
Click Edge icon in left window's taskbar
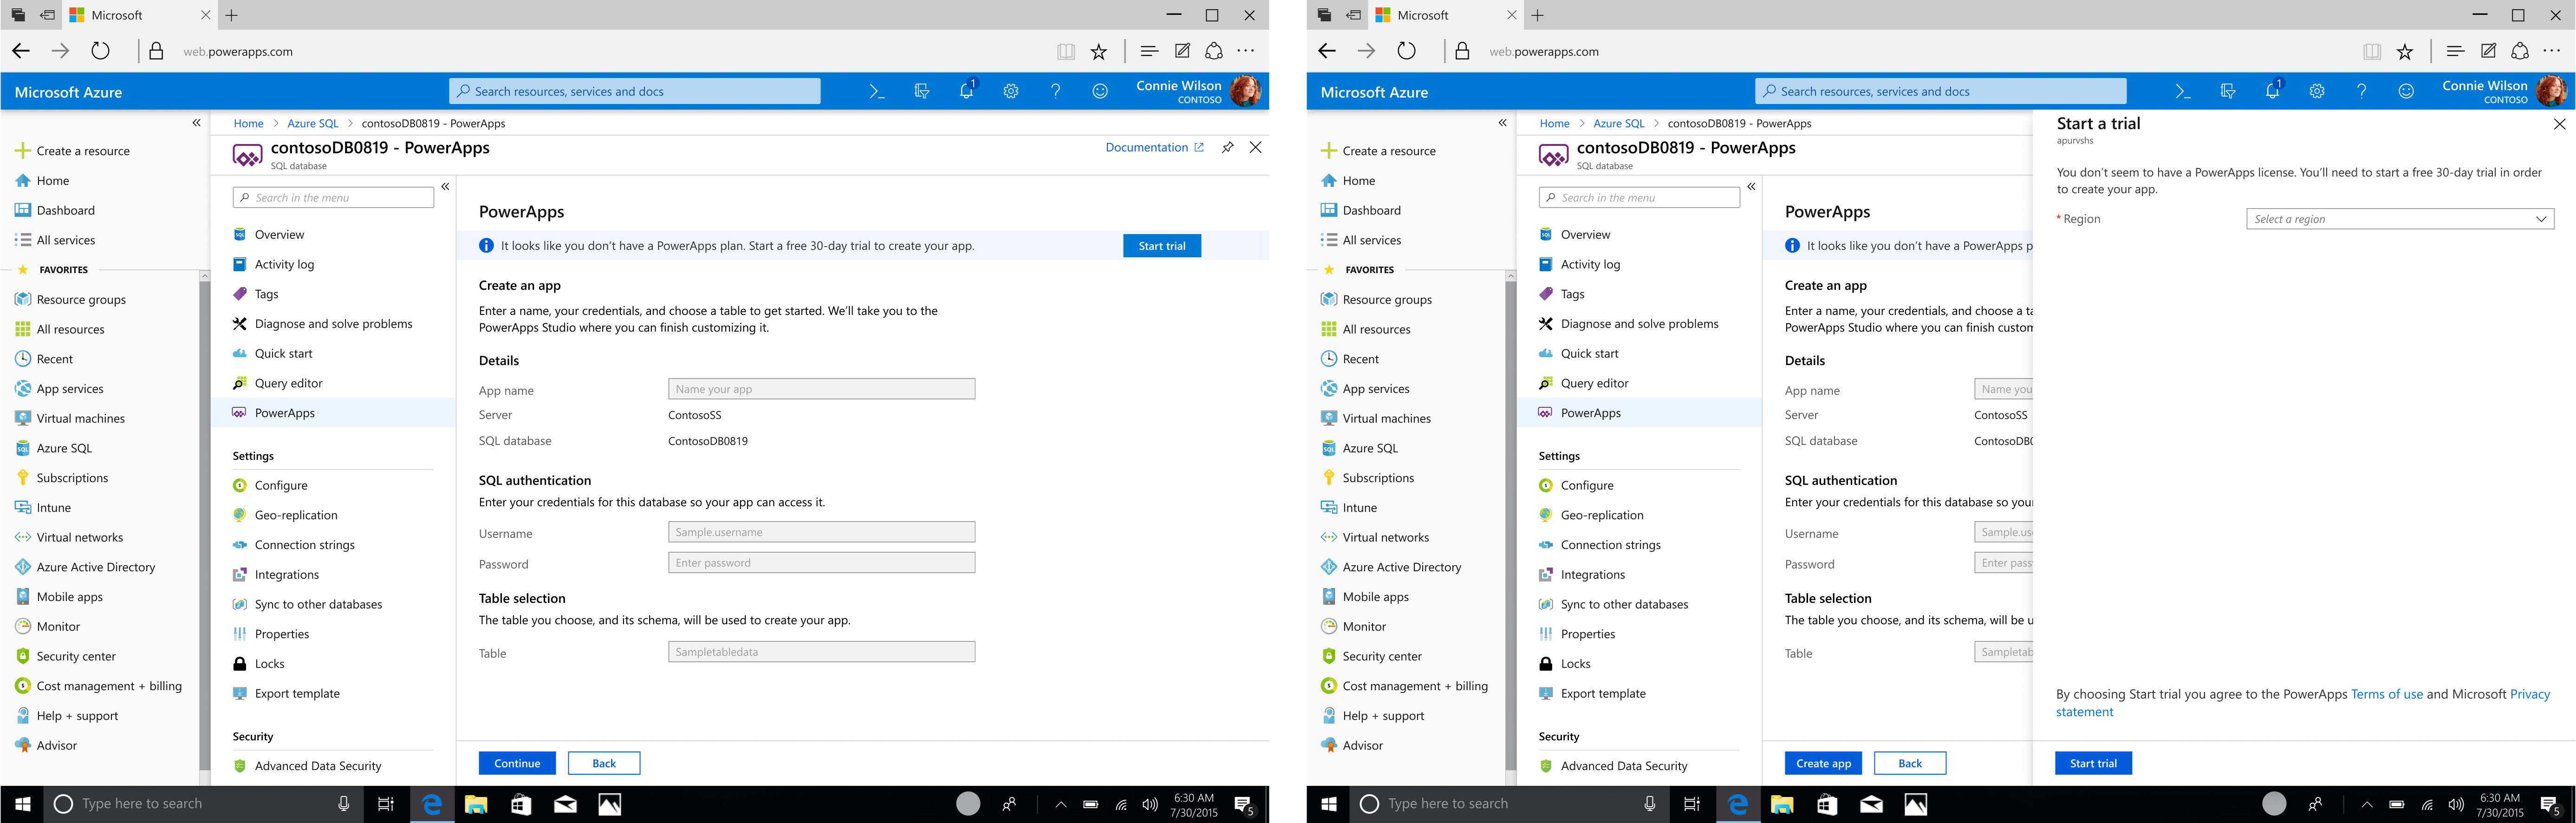(x=432, y=804)
